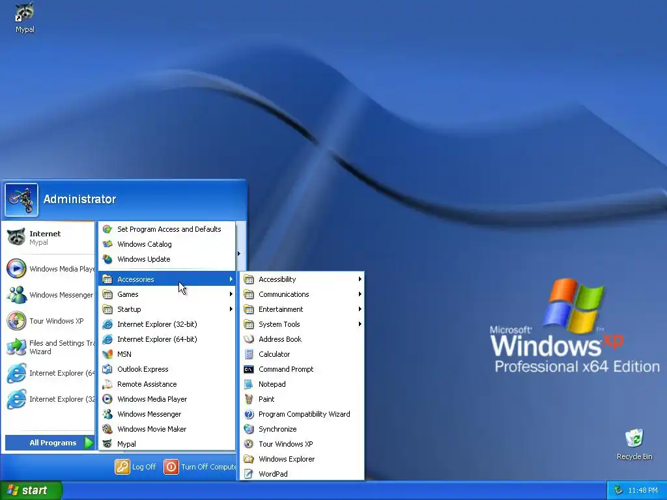
Task: Click the Windows Catalog icon
Action: coord(107,244)
